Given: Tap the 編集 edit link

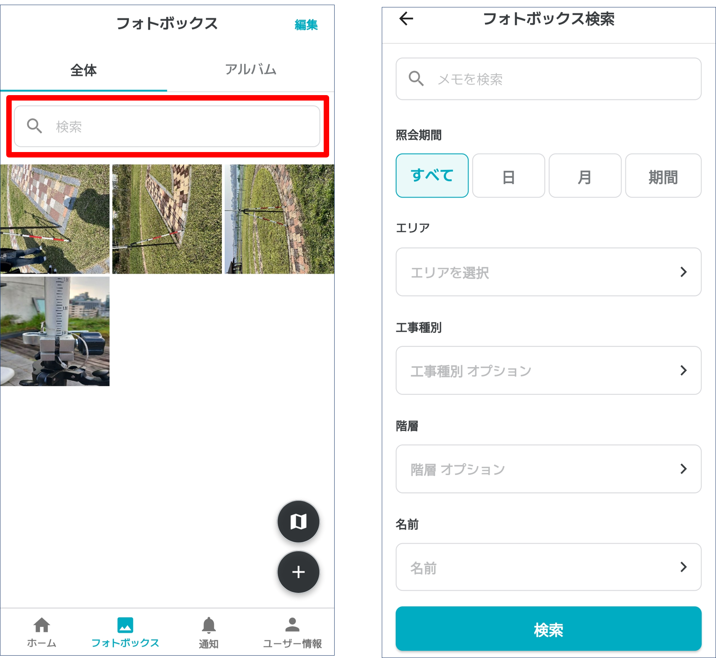Looking at the screenshot, I should point(306,25).
